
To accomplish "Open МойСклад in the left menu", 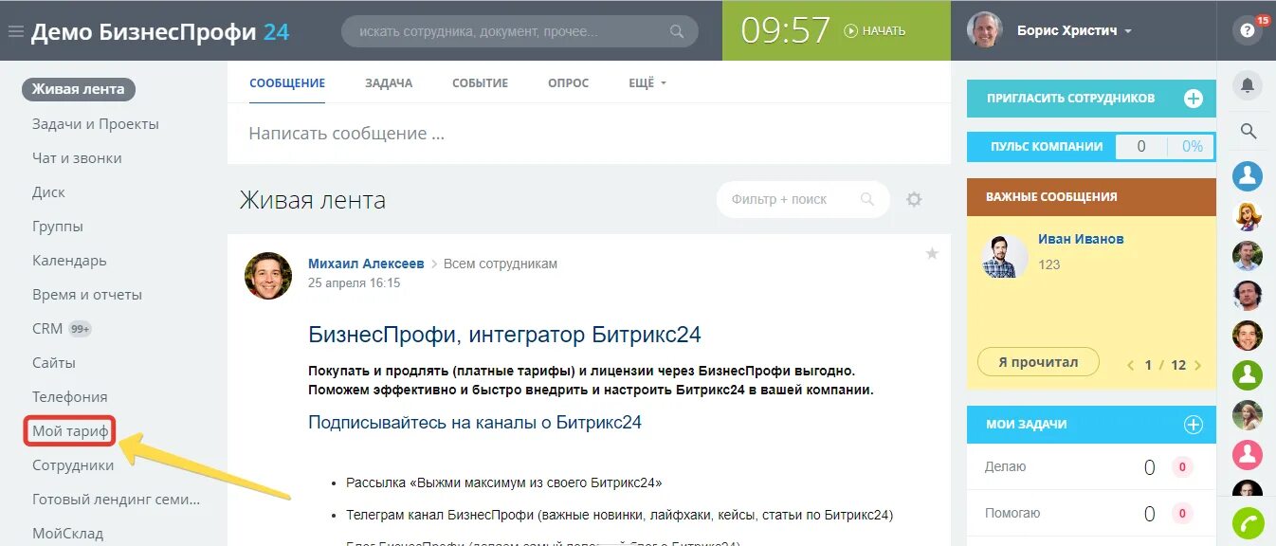I will click(x=67, y=534).
